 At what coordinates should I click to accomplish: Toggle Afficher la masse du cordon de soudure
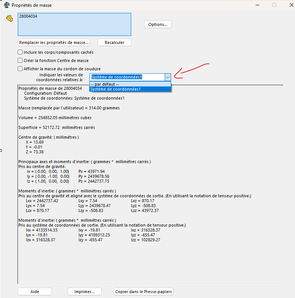point(20,68)
